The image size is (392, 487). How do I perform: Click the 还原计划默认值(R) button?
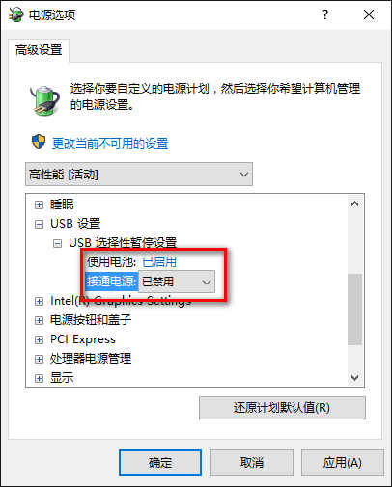point(282,408)
